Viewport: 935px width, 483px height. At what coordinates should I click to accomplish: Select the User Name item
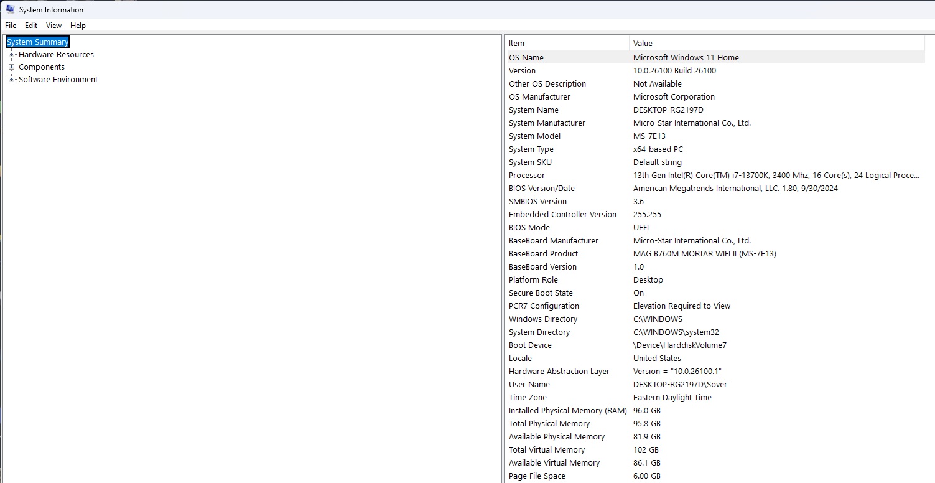529,384
